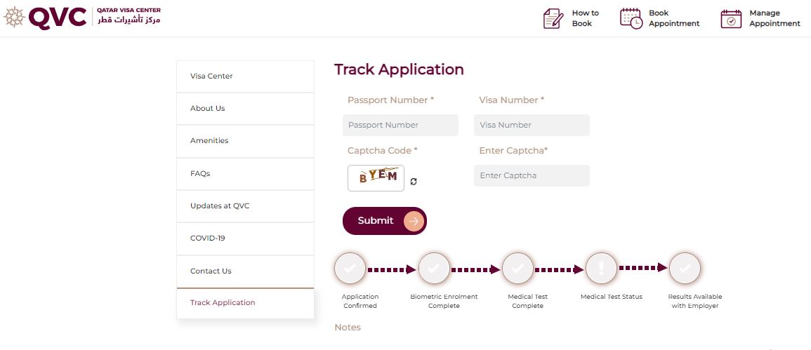Refresh the captcha code image
This screenshot has height=350, width=811.
click(414, 181)
